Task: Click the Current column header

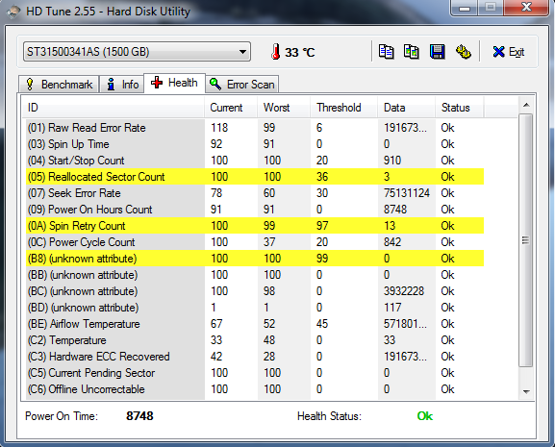Action: 231,108
